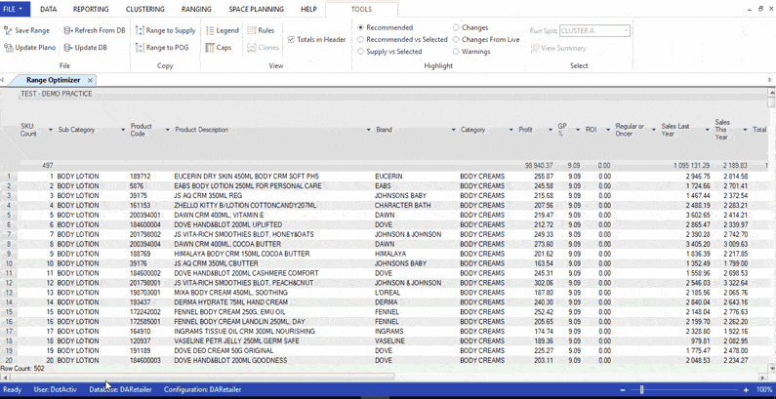Select Changes From Live radio button
The height and width of the screenshot is (399, 776).
click(x=456, y=40)
